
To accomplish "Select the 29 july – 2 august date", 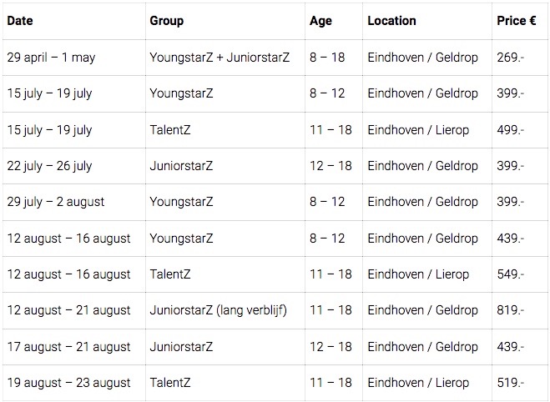I will point(56,202).
